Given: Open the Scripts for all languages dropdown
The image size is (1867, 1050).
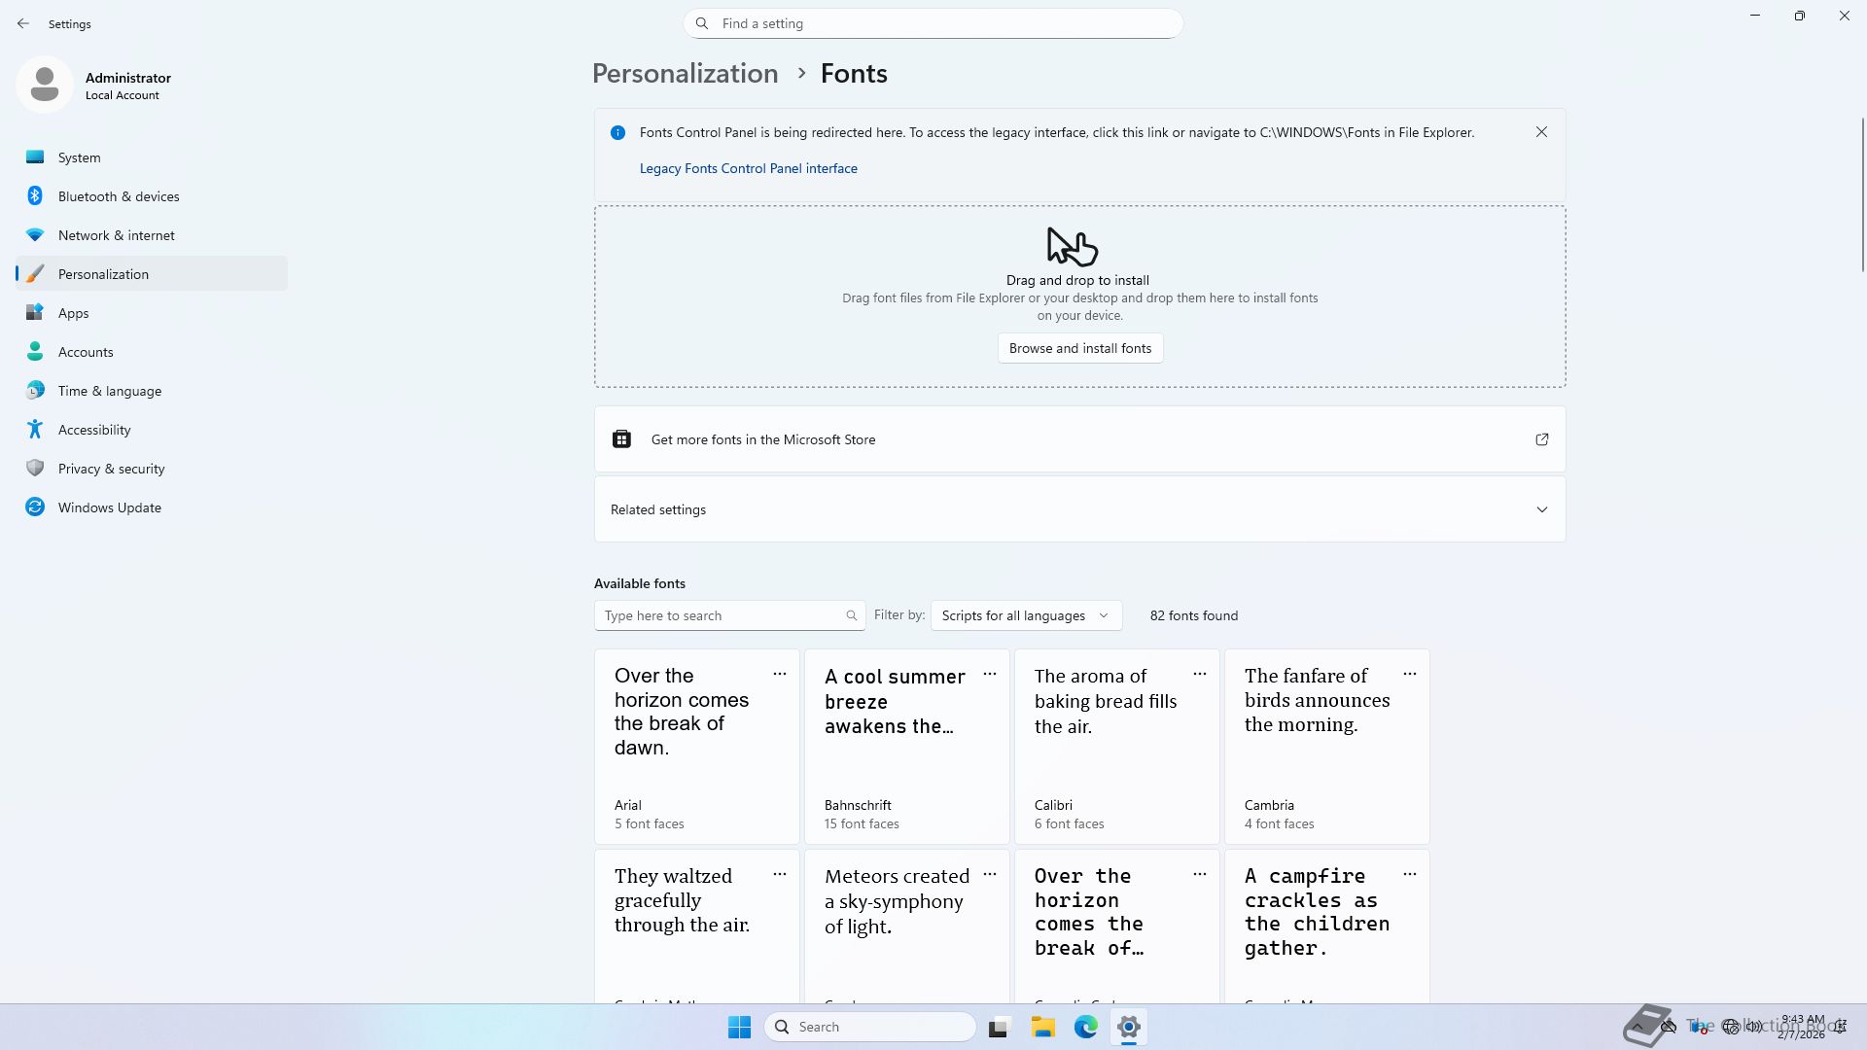Looking at the screenshot, I should coord(1025,615).
